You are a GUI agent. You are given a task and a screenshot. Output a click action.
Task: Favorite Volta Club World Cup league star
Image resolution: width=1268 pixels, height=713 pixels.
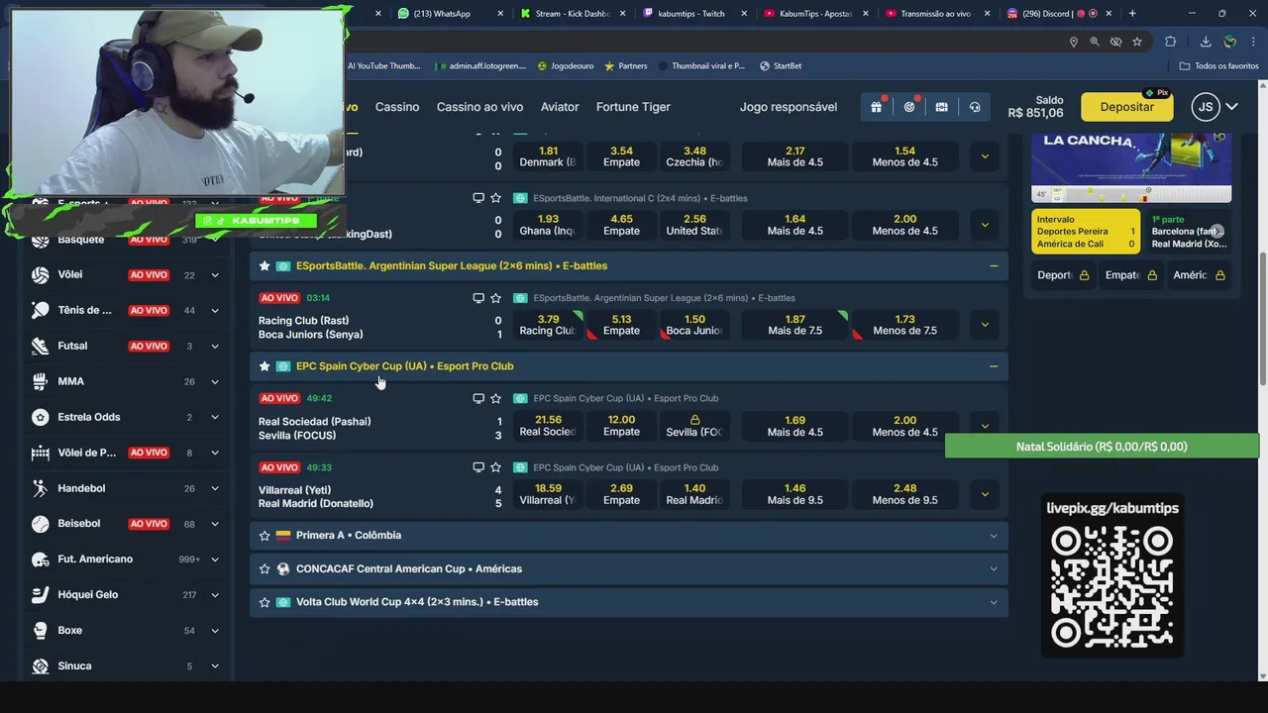[264, 602]
